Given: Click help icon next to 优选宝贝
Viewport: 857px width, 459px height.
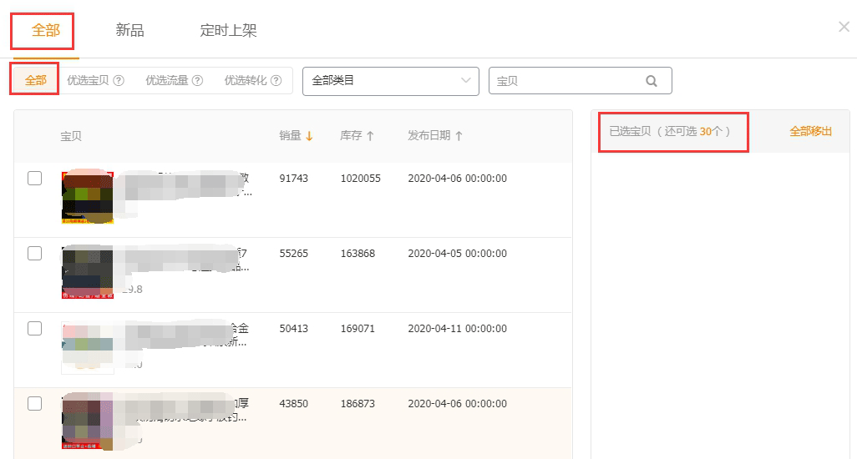Looking at the screenshot, I should (119, 81).
